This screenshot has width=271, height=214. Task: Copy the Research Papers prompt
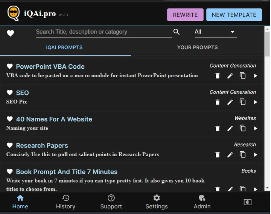pyautogui.click(x=243, y=155)
